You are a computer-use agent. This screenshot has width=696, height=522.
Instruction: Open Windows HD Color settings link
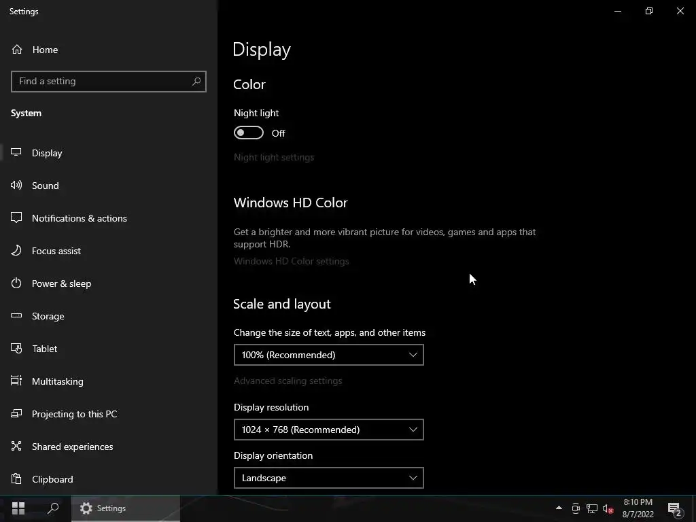point(291,261)
